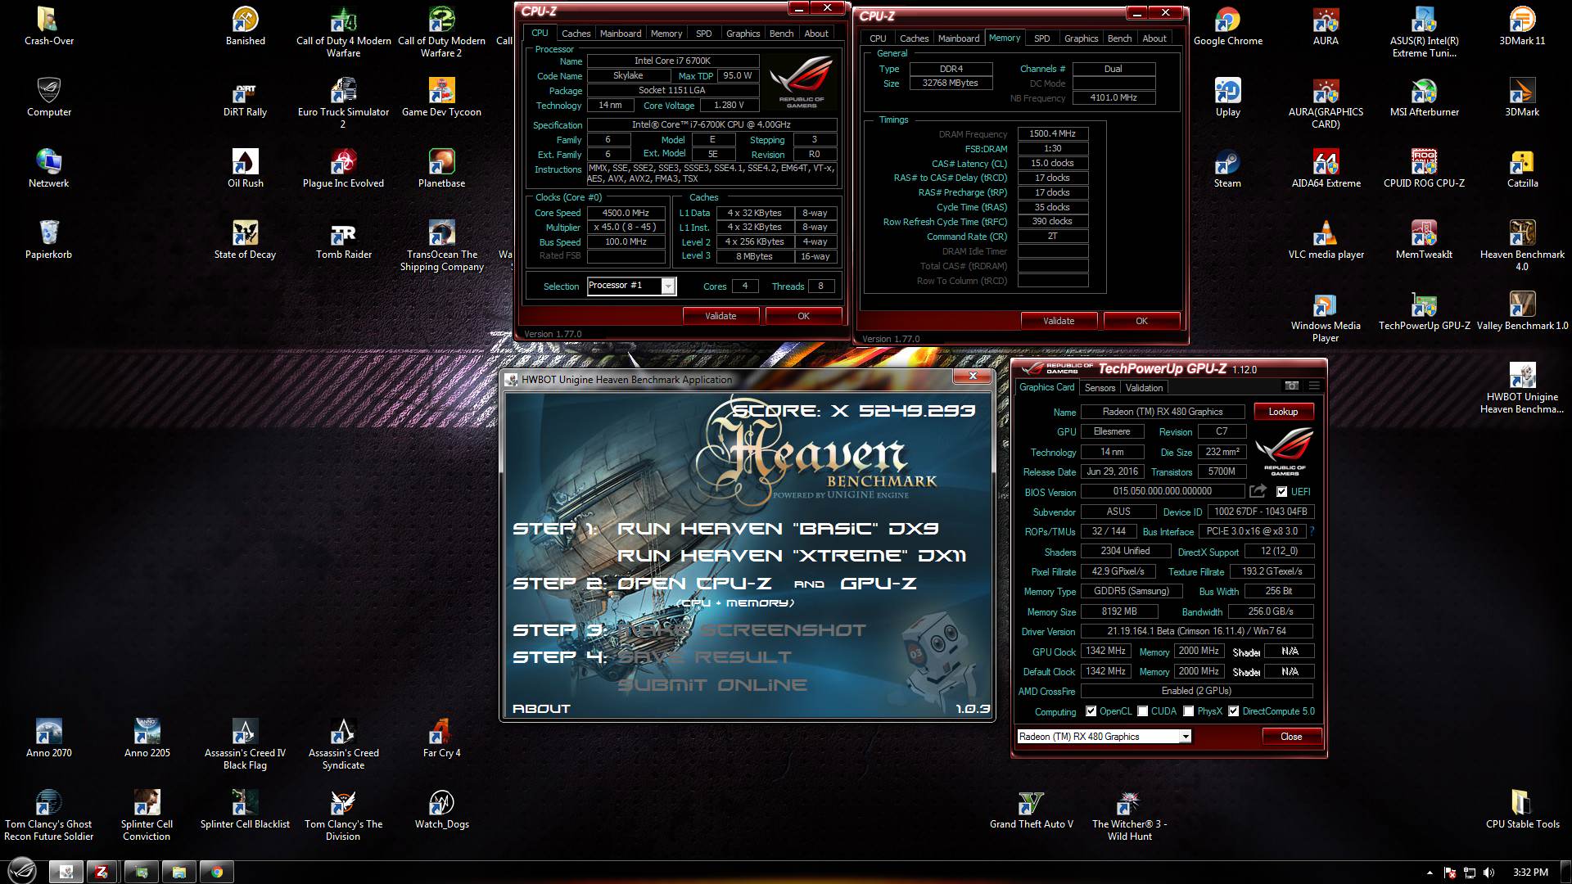
Task: Open Grand Theft Auto V desktop icon
Action: 1031,810
